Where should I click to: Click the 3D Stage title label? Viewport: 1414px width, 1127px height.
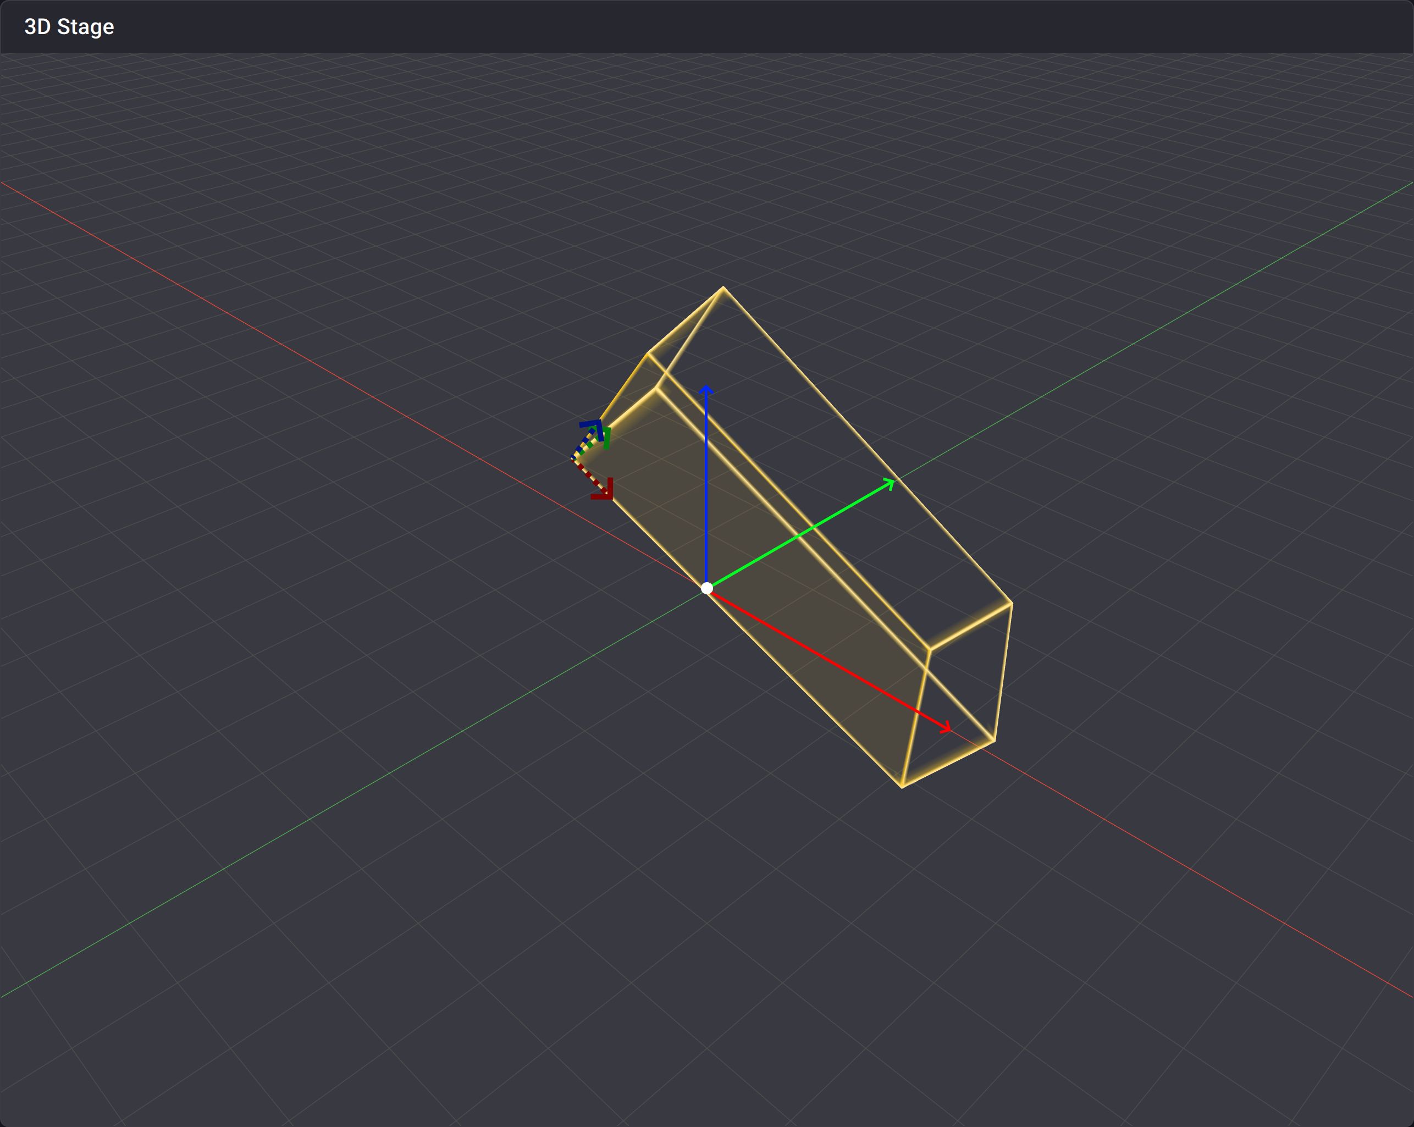(x=69, y=27)
